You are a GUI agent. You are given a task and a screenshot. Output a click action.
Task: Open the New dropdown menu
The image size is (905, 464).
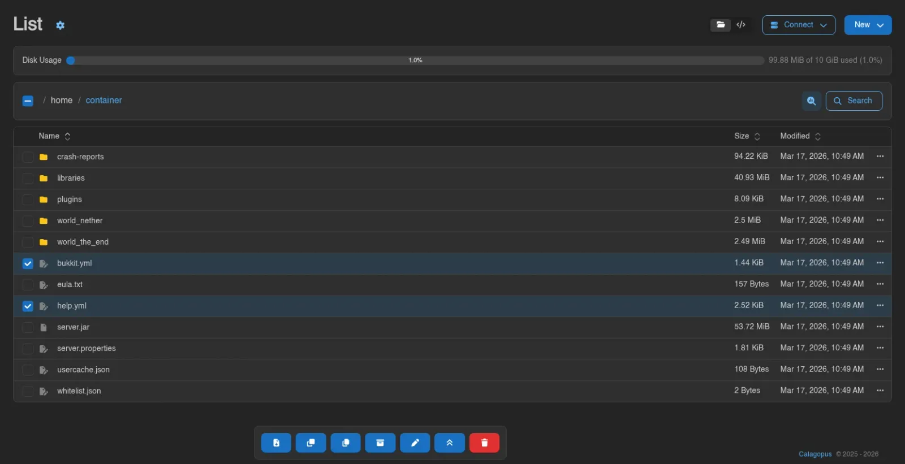868,25
